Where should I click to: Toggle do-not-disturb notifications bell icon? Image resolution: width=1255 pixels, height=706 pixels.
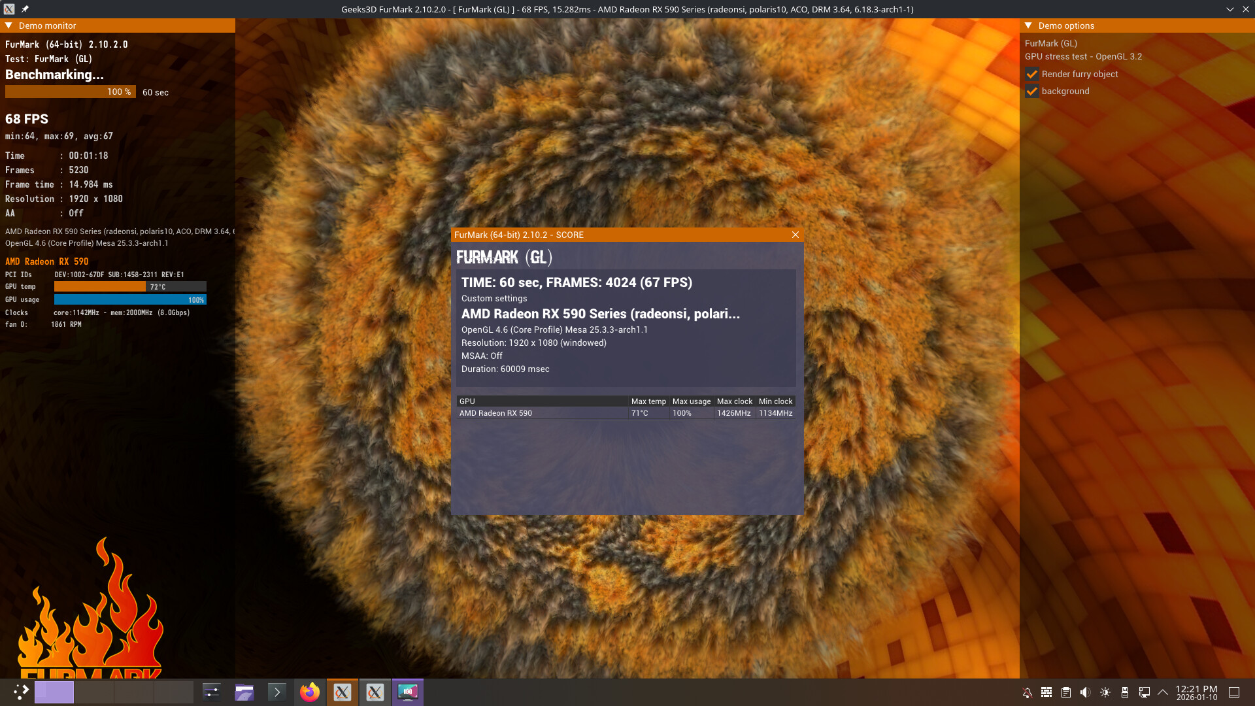[1027, 692]
